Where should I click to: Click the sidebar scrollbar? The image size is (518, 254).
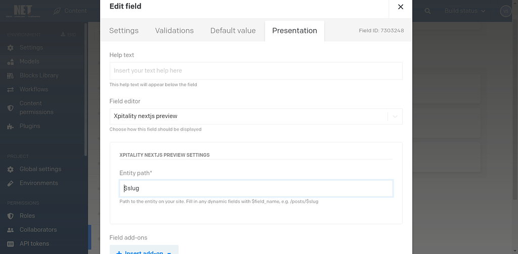click(x=85, y=89)
